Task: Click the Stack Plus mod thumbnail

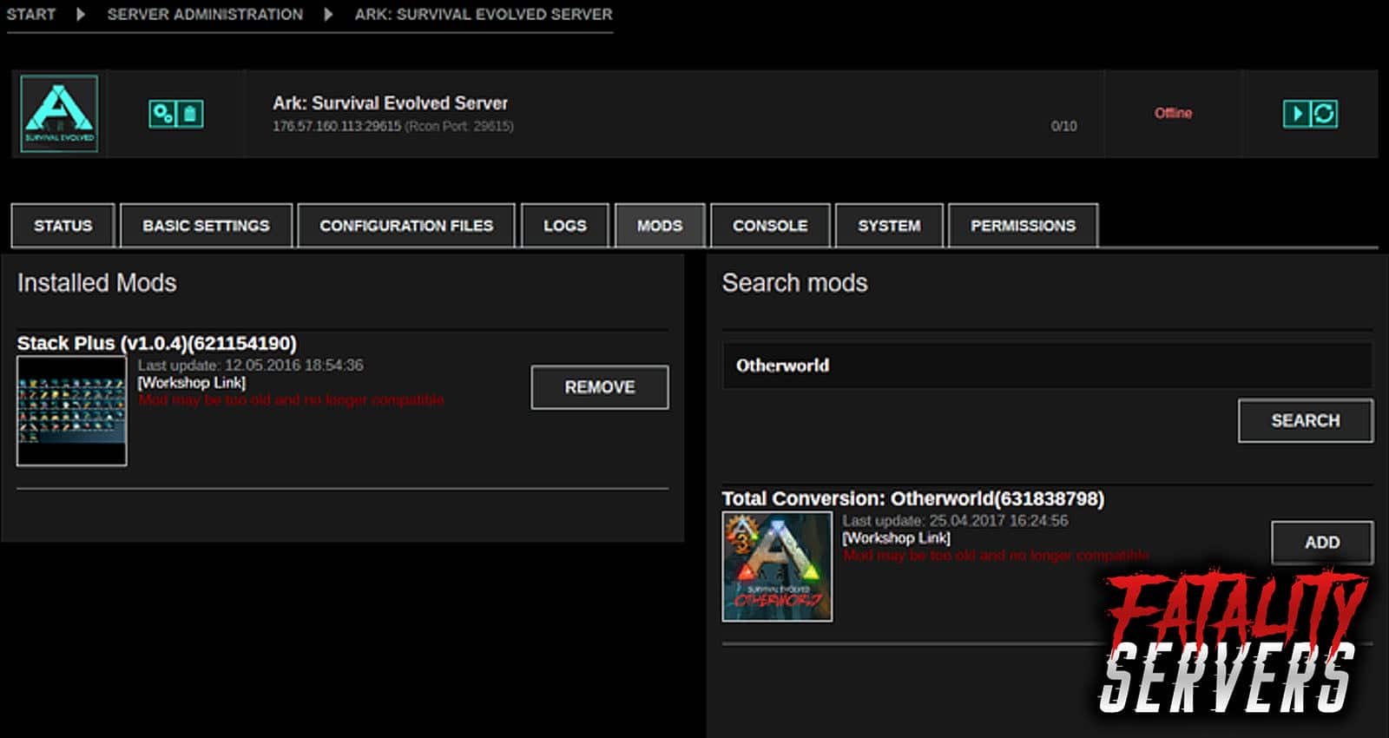Action: point(72,411)
